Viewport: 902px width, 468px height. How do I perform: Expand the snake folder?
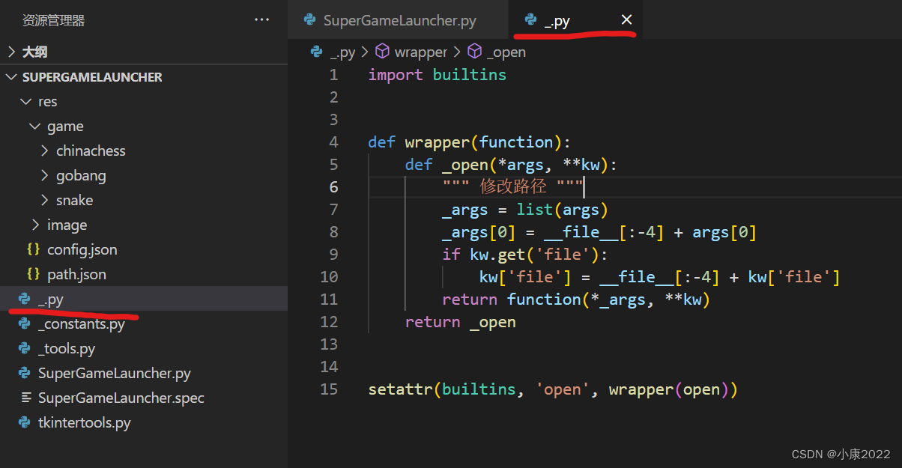144,200
